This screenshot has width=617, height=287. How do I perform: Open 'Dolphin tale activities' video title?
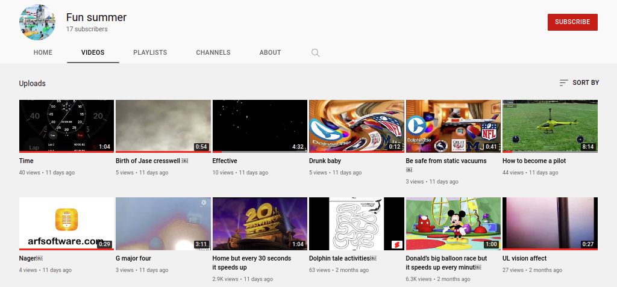pos(343,258)
